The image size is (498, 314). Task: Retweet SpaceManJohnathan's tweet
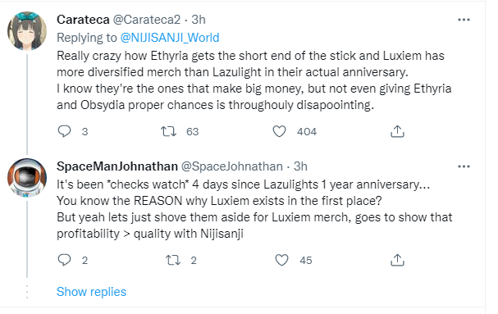173,260
